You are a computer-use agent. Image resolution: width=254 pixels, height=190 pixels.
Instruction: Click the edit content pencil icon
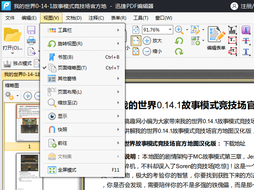[195, 30]
